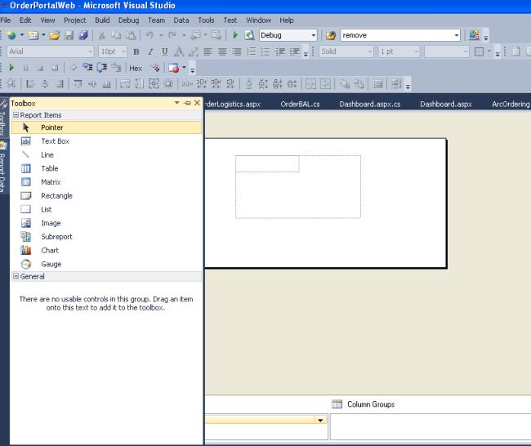Viewport: 531px width, 446px height.
Task: Click the Column Groups pane label
Action: click(371, 404)
